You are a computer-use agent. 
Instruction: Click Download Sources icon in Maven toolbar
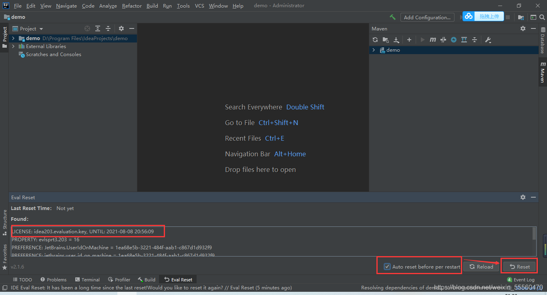point(396,40)
